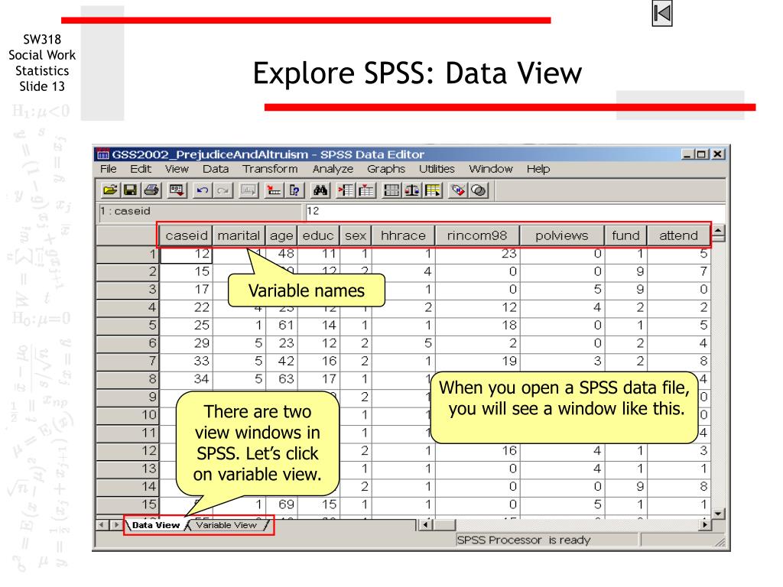Click the Weight Cases scale icon

(x=412, y=190)
